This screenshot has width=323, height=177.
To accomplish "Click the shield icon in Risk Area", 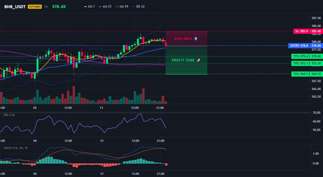I will (x=196, y=38).
